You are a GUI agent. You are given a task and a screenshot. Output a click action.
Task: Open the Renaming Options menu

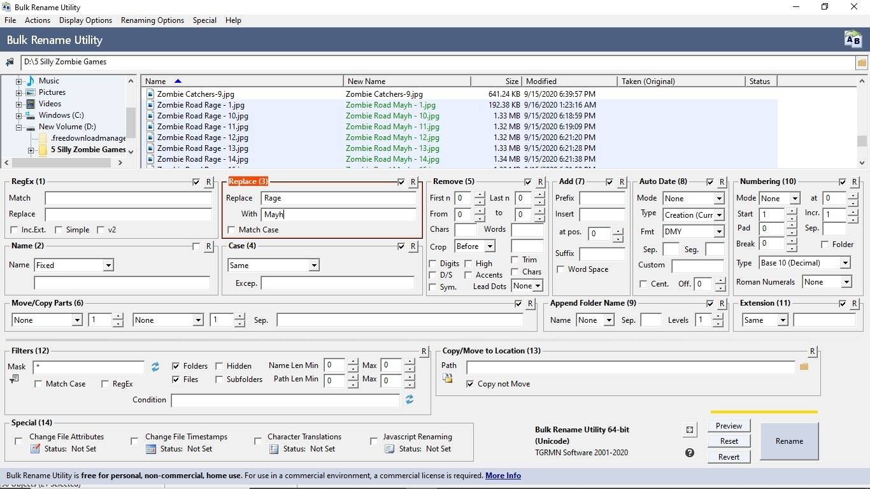click(152, 20)
